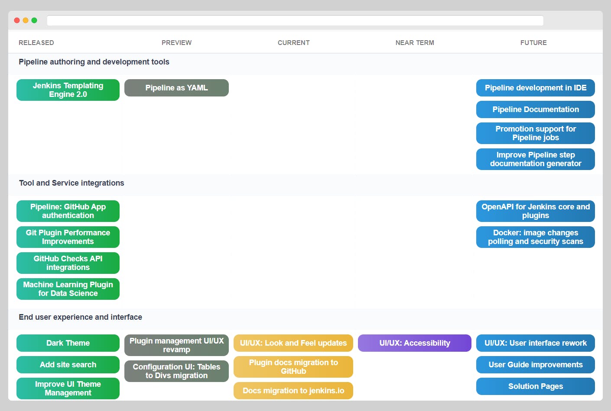
Task: Select Pipeline: GitHub App authentication
Action: (x=68, y=211)
